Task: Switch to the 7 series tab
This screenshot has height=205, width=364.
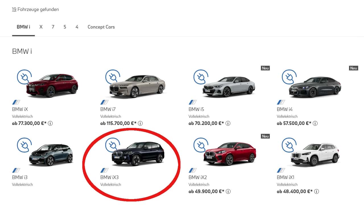Action: (53, 27)
